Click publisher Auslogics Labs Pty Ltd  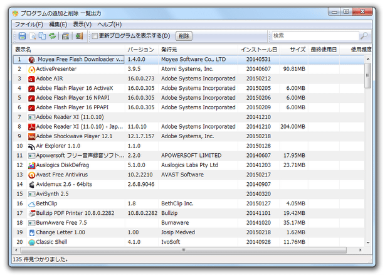(x=189, y=165)
